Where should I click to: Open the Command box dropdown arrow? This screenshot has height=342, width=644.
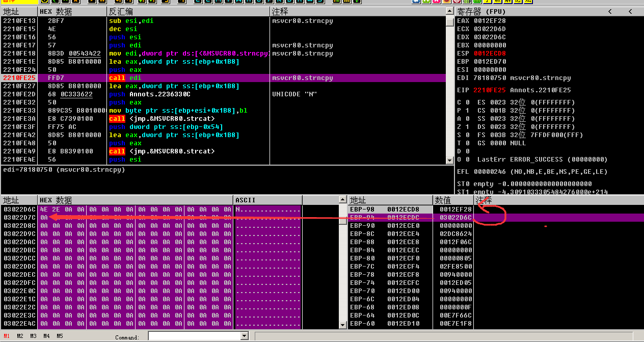[244, 336]
